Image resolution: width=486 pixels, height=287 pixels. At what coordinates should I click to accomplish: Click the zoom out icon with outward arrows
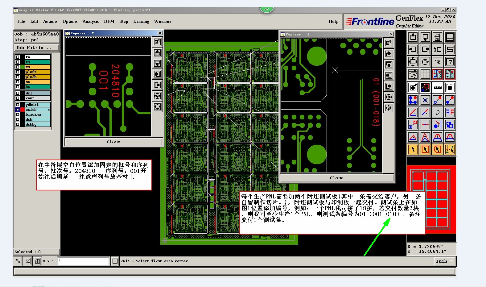coord(425,62)
